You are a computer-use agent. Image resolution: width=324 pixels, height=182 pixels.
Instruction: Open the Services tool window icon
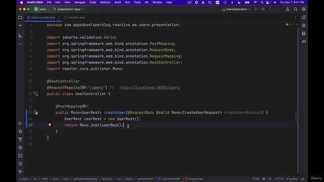20,148
